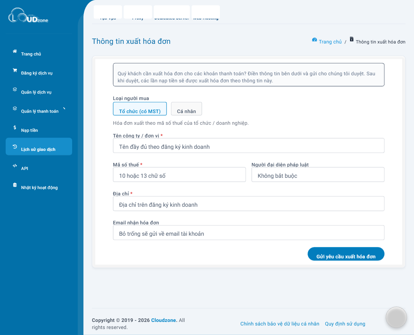
Task: Click the hint Hóa đơn xuất theo mã số thuế
Action: click(181, 123)
